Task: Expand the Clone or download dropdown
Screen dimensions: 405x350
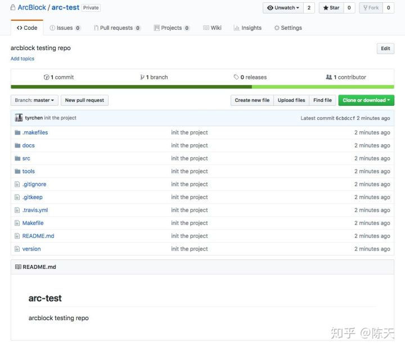Action: [x=366, y=100]
